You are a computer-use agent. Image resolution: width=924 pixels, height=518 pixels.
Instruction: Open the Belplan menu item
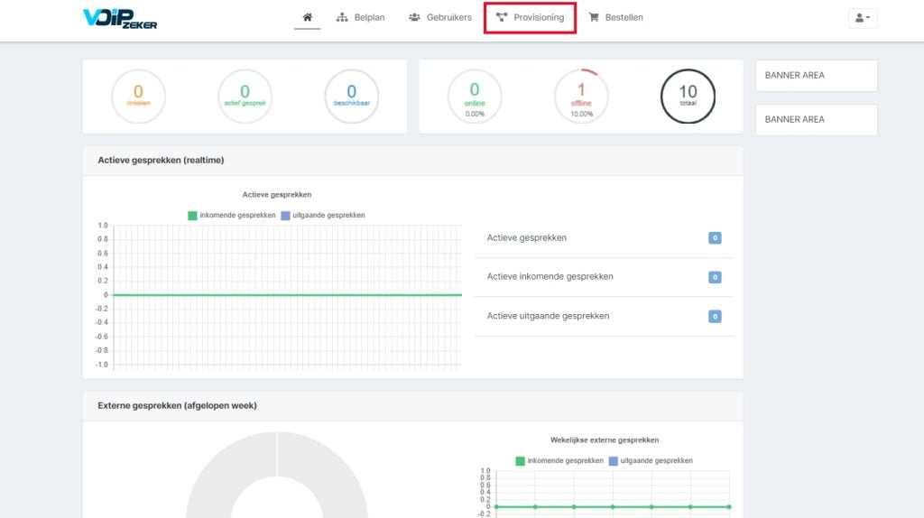click(x=360, y=17)
